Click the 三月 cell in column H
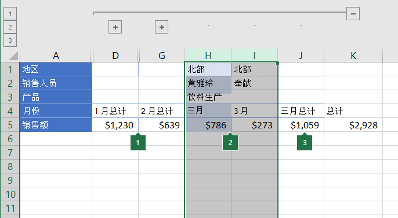The height and width of the screenshot is (218, 398). pos(208,111)
